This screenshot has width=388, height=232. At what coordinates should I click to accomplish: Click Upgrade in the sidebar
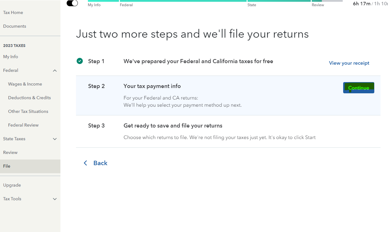(x=12, y=185)
